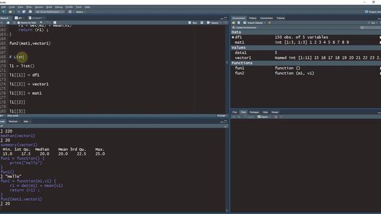Click code line l1 = list() in editor
This screenshot has width=381, height=214.
tap(22, 66)
